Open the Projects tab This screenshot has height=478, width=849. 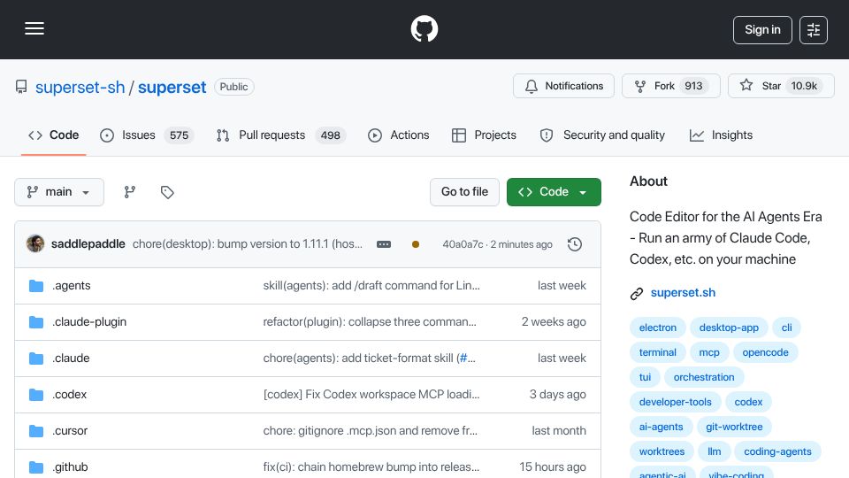pyautogui.click(x=484, y=135)
